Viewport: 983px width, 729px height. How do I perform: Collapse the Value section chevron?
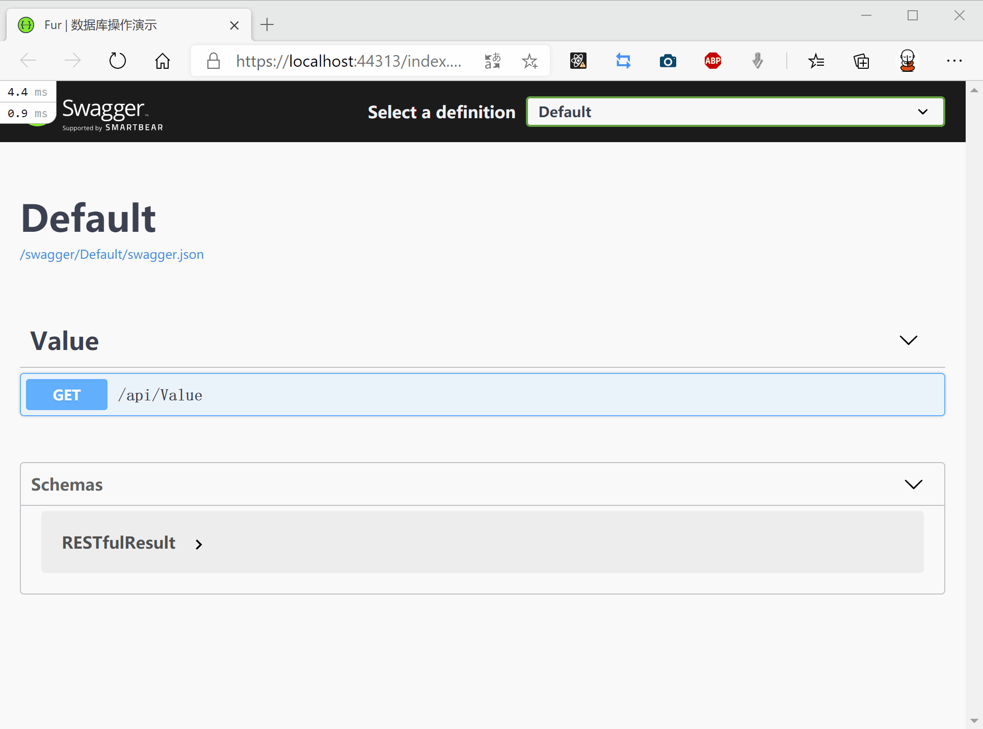908,340
